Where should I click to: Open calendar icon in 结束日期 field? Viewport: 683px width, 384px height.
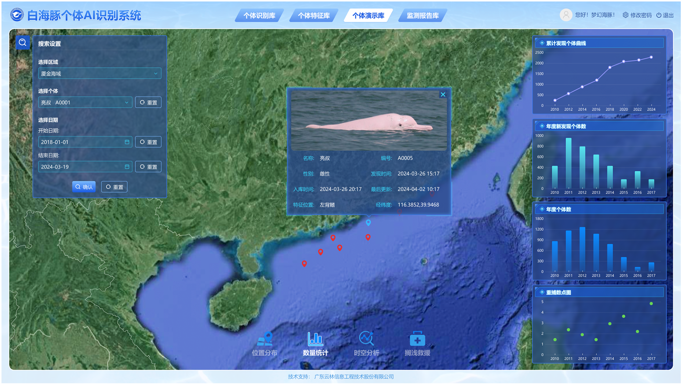127,167
